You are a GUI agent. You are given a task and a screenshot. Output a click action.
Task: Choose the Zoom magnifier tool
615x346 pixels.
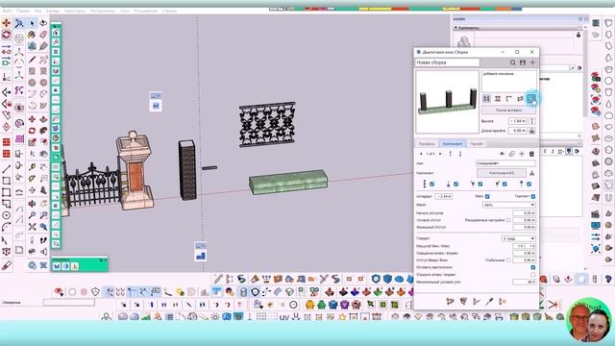pyautogui.click(x=32, y=215)
